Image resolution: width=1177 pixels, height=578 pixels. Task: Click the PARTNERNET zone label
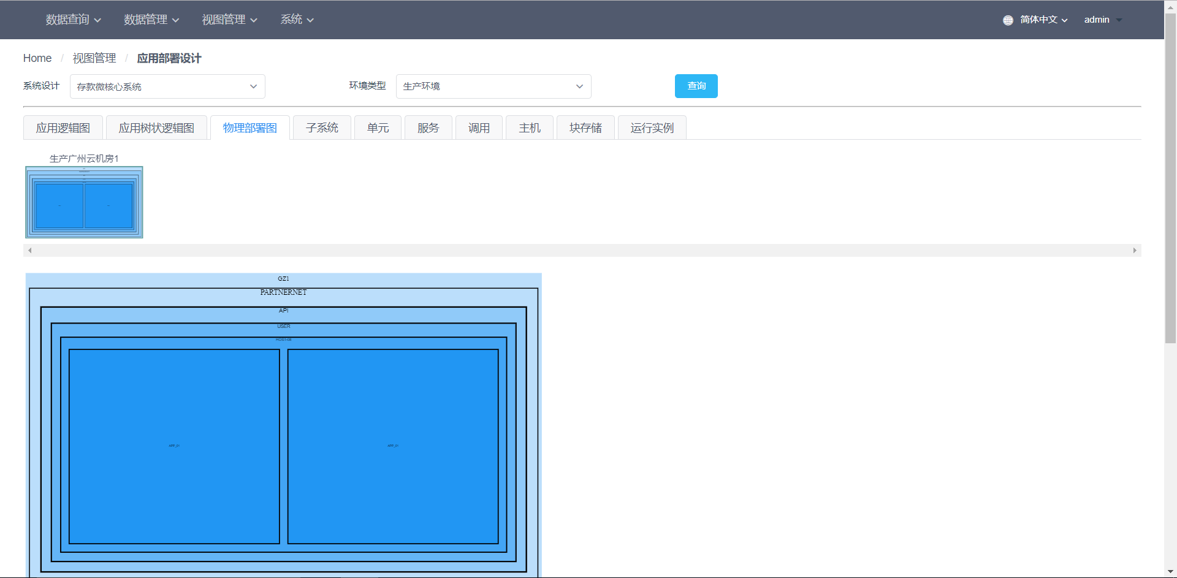283,292
